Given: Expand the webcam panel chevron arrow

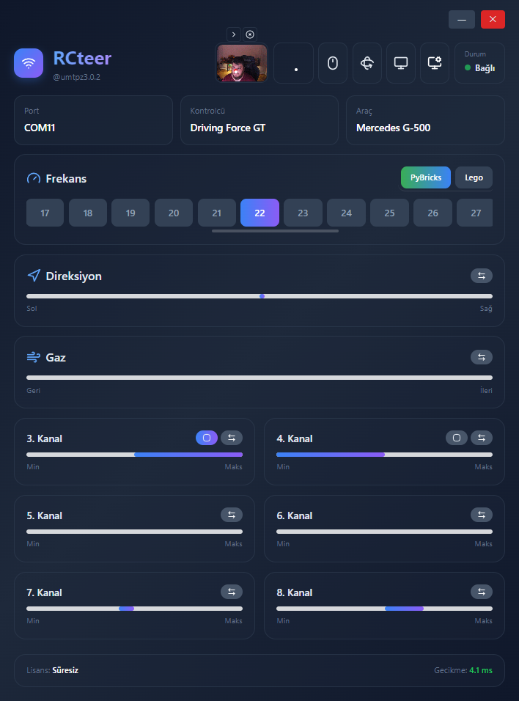Looking at the screenshot, I should coord(234,34).
